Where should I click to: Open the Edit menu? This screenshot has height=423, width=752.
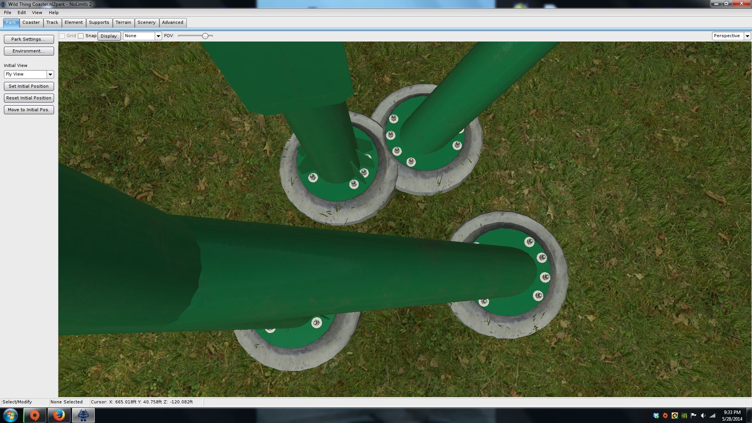[22, 13]
